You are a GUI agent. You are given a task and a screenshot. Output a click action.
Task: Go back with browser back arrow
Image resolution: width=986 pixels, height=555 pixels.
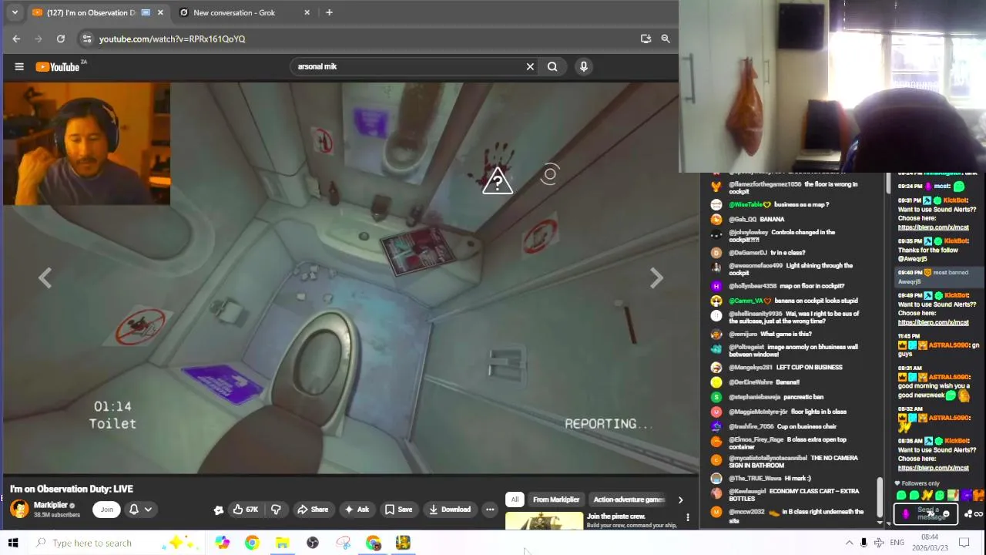click(x=16, y=39)
